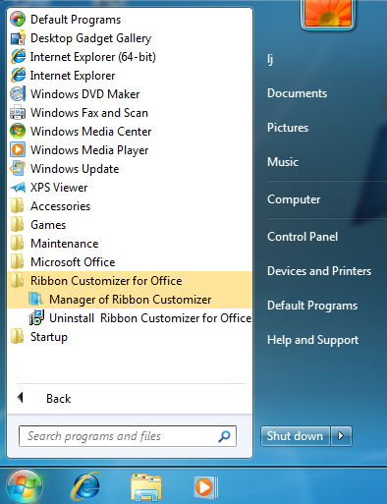
Task: Click the Search programs and files box
Action: (x=128, y=436)
